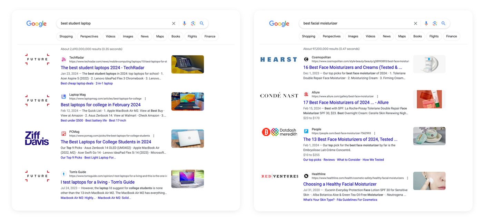Open more options for Allure result

click(377, 97)
